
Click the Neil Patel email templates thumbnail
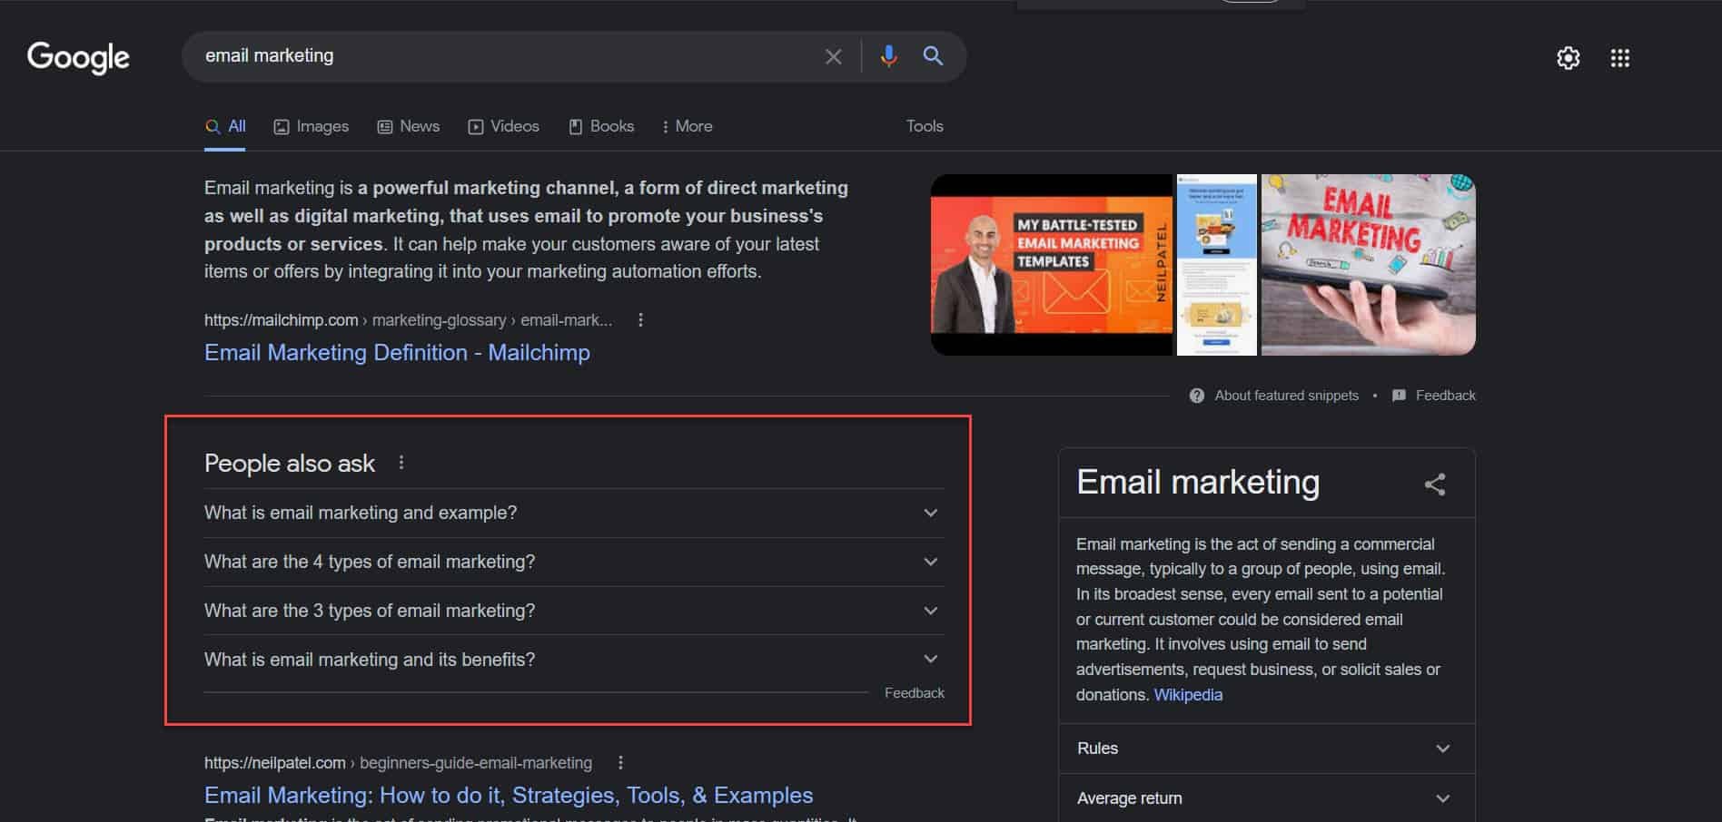tap(1052, 264)
